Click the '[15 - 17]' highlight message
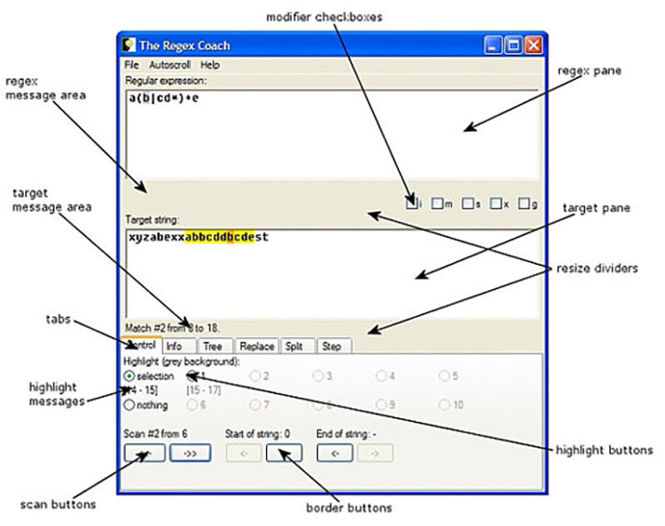This screenshot has width=665, height=526. click(204, 390)
